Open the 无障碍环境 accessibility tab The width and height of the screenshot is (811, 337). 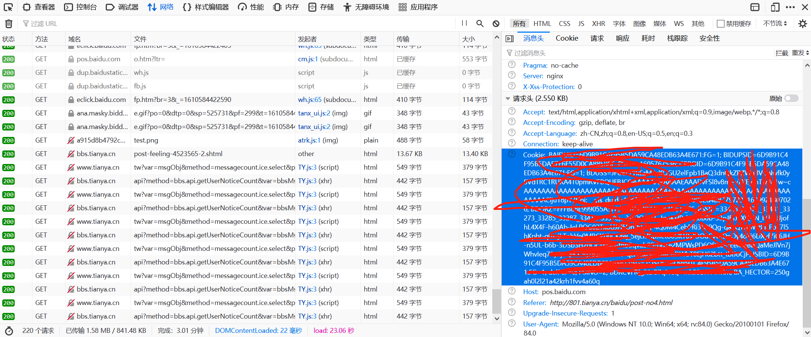366,7
